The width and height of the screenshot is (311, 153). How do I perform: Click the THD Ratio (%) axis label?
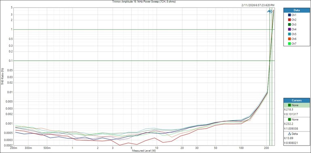(2, 76)
